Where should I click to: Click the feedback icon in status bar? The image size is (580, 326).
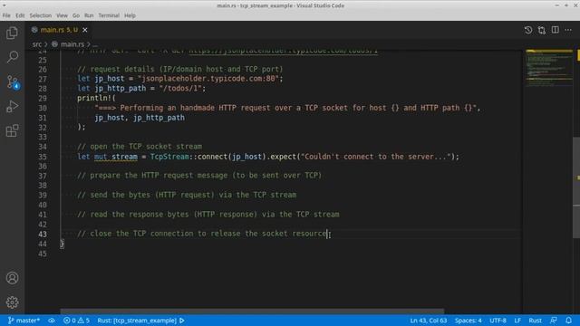(x=554, y=321)
